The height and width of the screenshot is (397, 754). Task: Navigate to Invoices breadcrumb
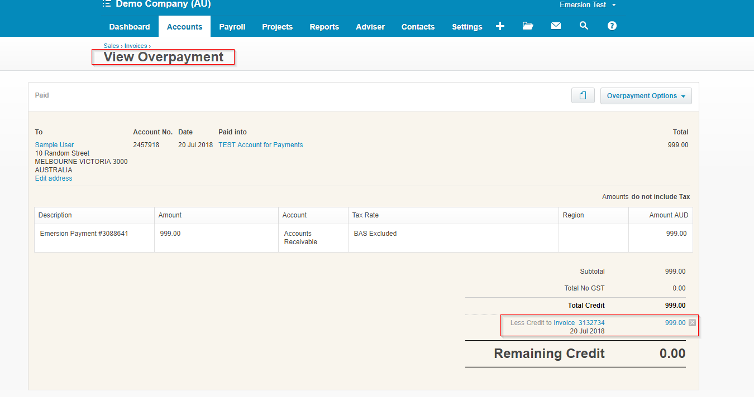click(136, 46)
